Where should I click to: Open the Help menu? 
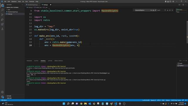point(37,1)
